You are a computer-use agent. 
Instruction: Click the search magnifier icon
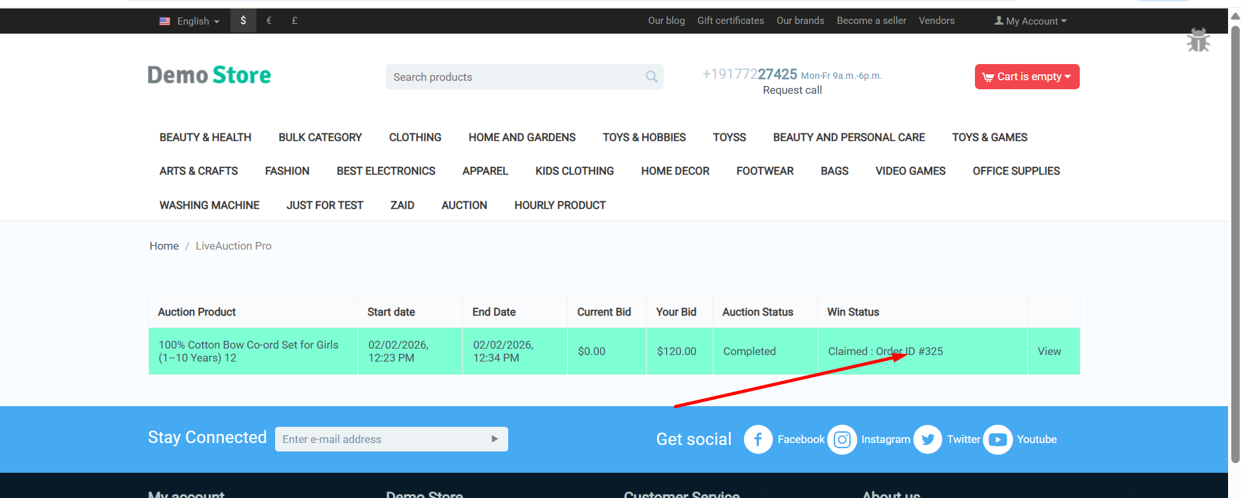pyautogui.click(x=651, y=77)
